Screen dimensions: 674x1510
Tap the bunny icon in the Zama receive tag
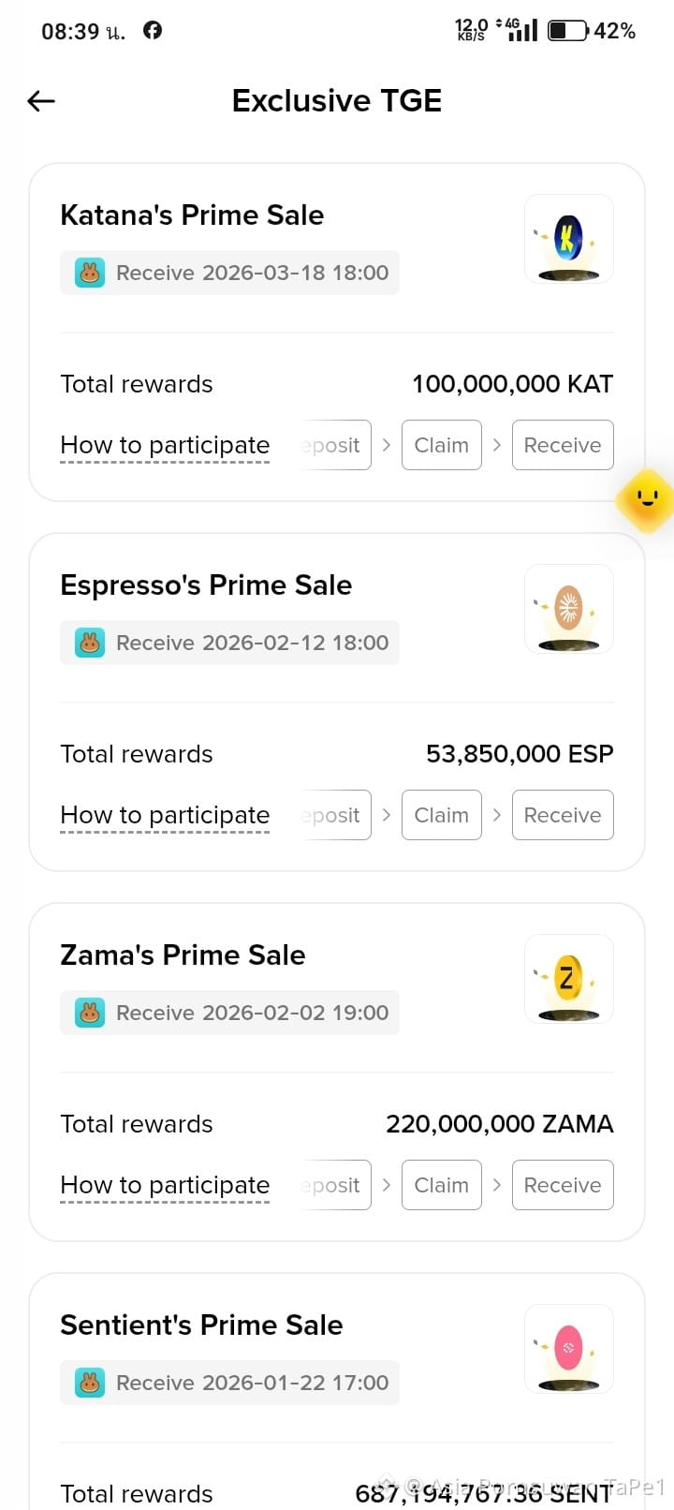click(x=90, y=1013)
